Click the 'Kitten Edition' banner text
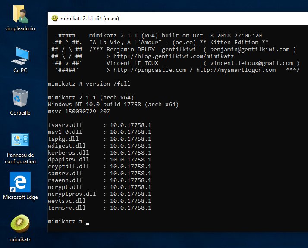 coord(234,42)
